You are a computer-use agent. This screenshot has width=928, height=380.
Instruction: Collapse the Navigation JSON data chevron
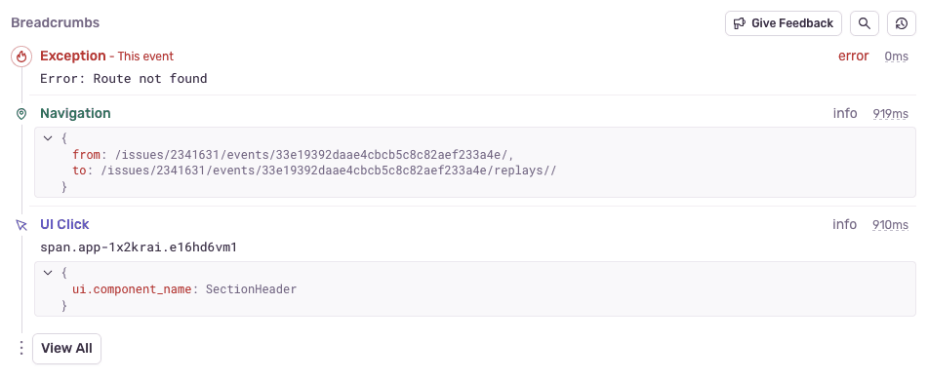click(x=48, y=138)
